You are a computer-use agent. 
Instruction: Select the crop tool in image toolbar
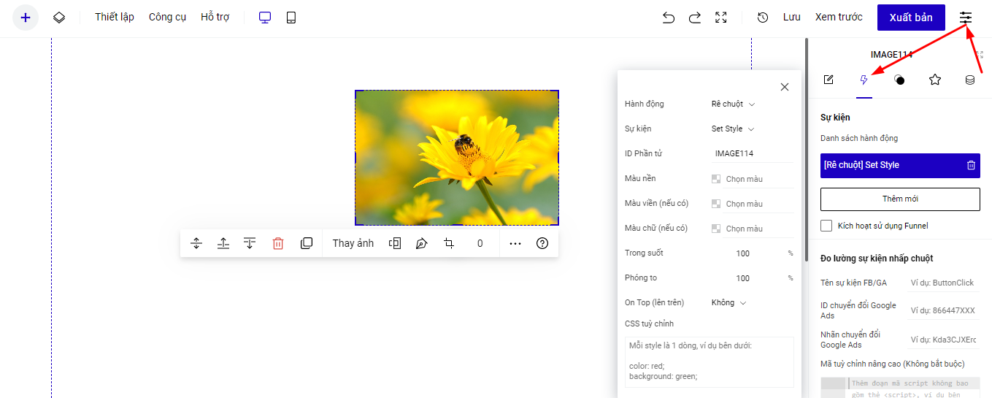point(449,243)
